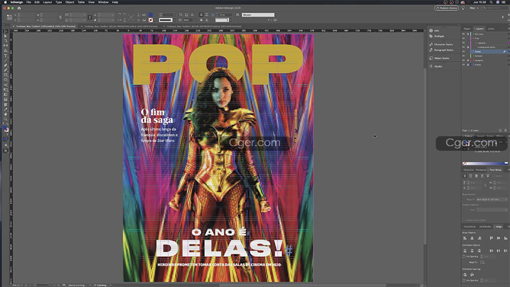Enable Use Spacing under Distribute Objects
This screenshot has height=287, width=510.
(x=464, y=256)
